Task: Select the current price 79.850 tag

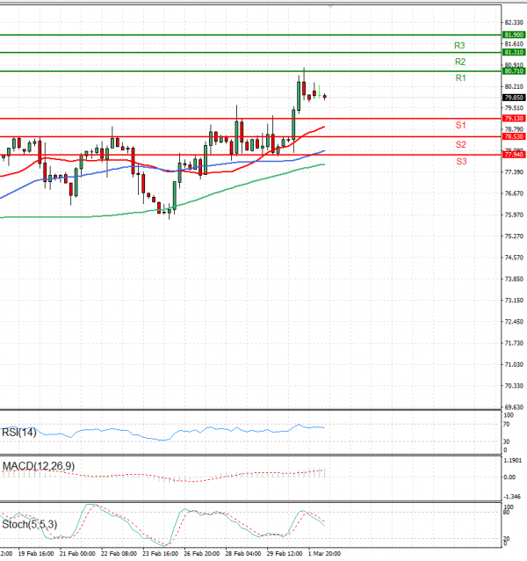Action: 514,98
